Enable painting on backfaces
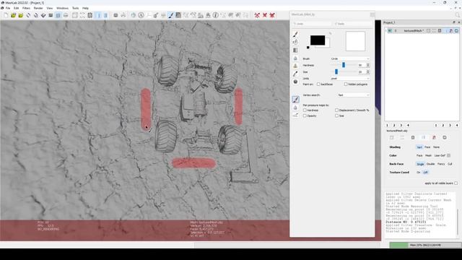462x260 pixels. 318,84
